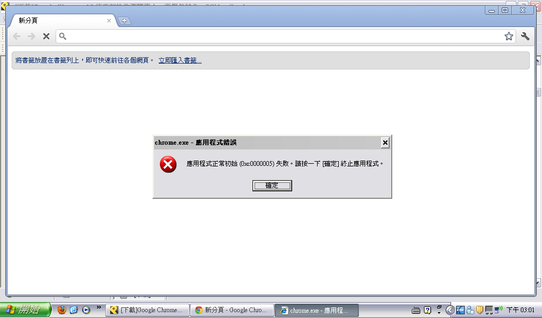Click the forward navigation arrow

(31, 37)
